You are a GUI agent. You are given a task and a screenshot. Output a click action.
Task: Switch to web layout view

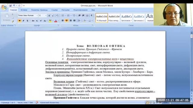click(153, 103)
